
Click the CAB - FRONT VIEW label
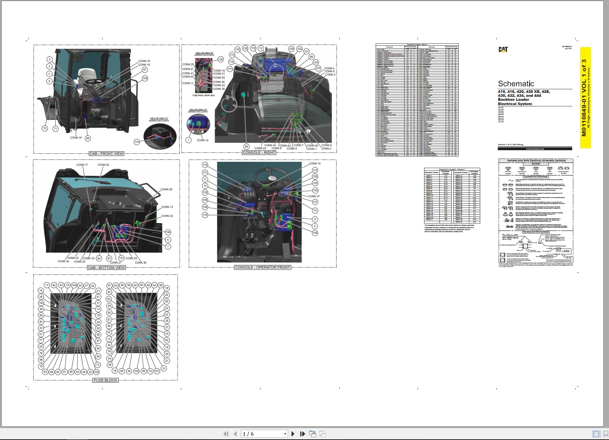coord(107,154)
